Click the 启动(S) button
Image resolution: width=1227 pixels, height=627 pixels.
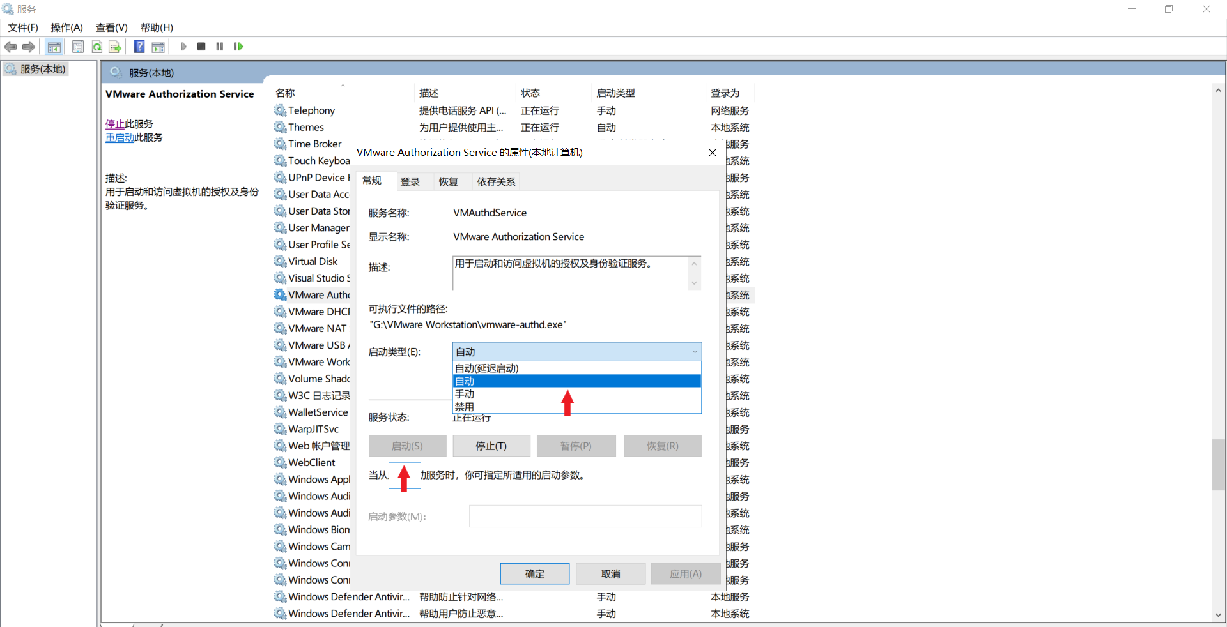pos(407,446)
